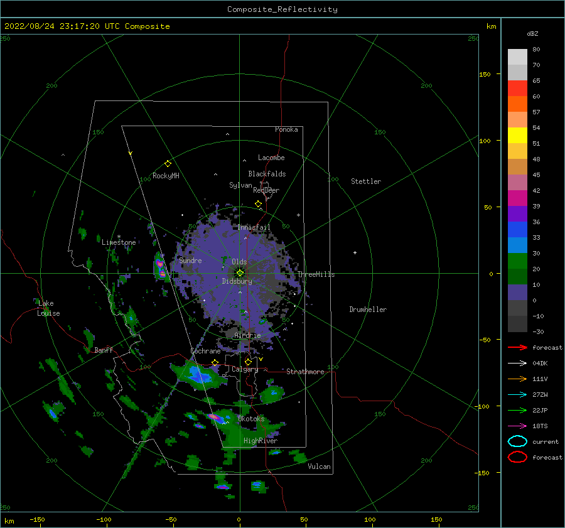The height and width of the screenshot is (528, 565).
Task: Click the yellow diamond marker above Calgary
Action: 248,362
